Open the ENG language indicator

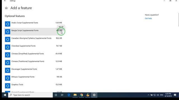162,95
